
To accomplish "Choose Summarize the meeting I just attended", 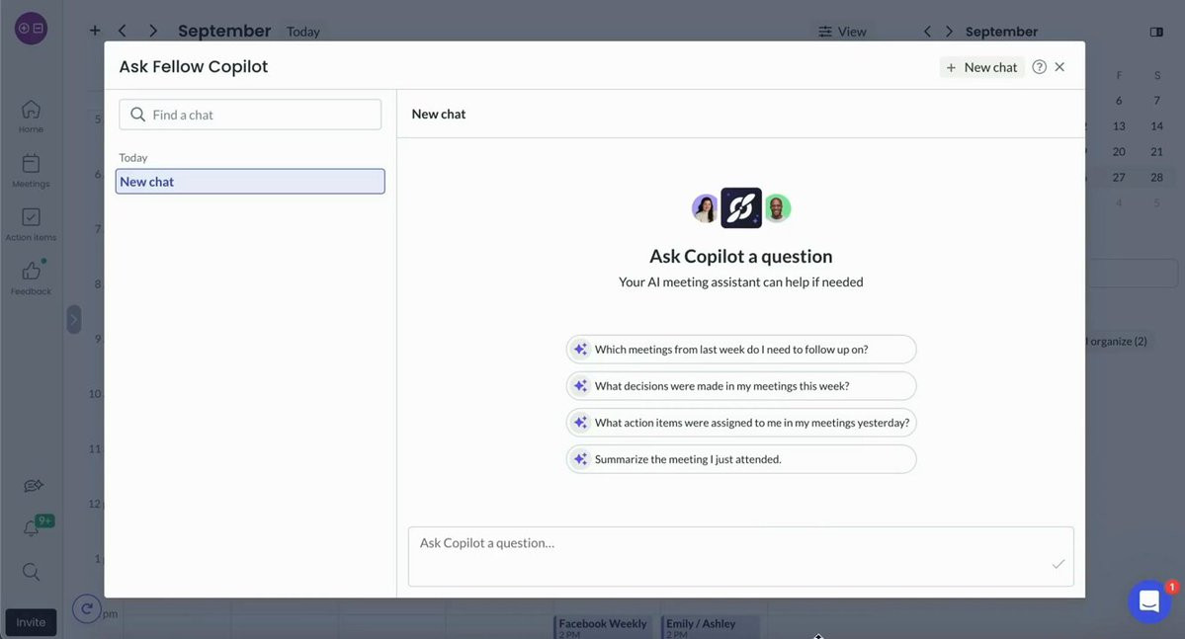I will click(740, 459).
